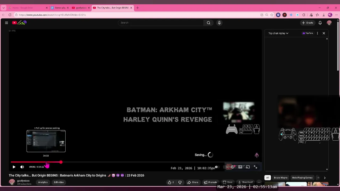Screen dimensions: 340x191
Task: Click the browser address bar URL
Action: pos(52,15)
